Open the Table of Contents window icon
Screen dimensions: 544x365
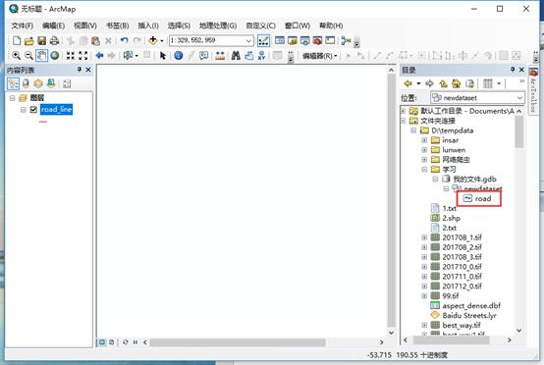(280, 40)
